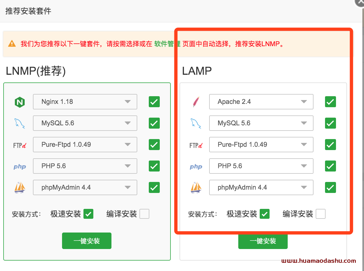
Task: Click the Apache feather icon in LAMP
Action: (196, 102)
